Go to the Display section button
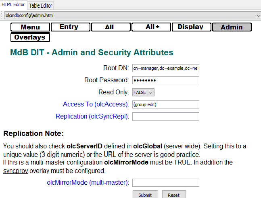The width and height of the screenshot is (261, 198). (x=191, y=27)
